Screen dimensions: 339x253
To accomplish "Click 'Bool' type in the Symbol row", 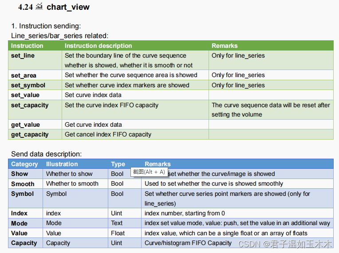I will [x=117, y=194].
